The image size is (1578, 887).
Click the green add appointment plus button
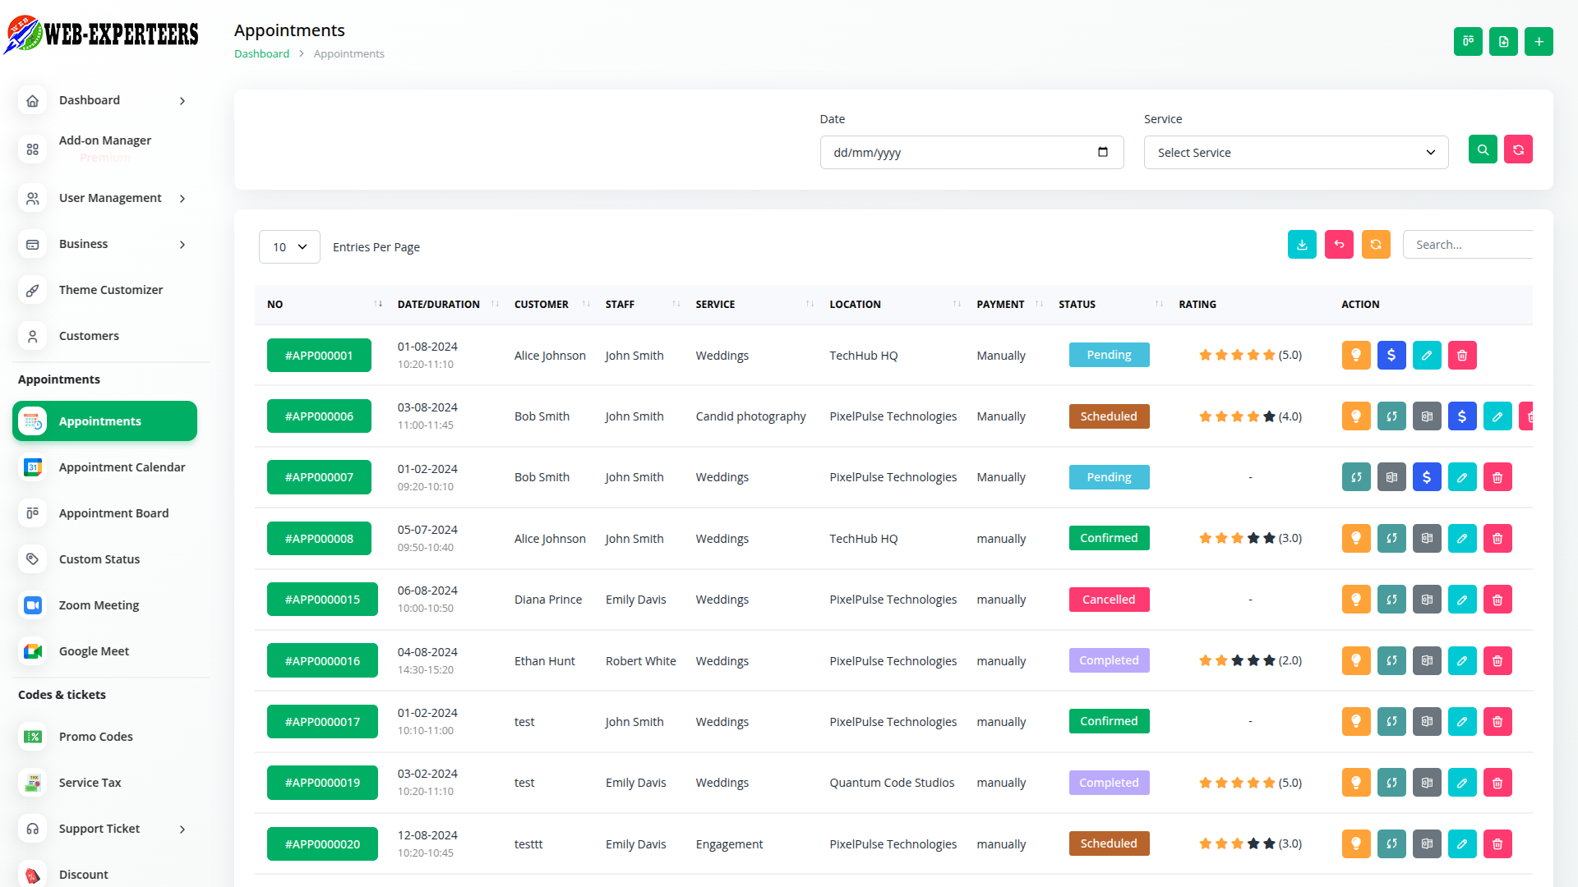(x=1539, y=42)
